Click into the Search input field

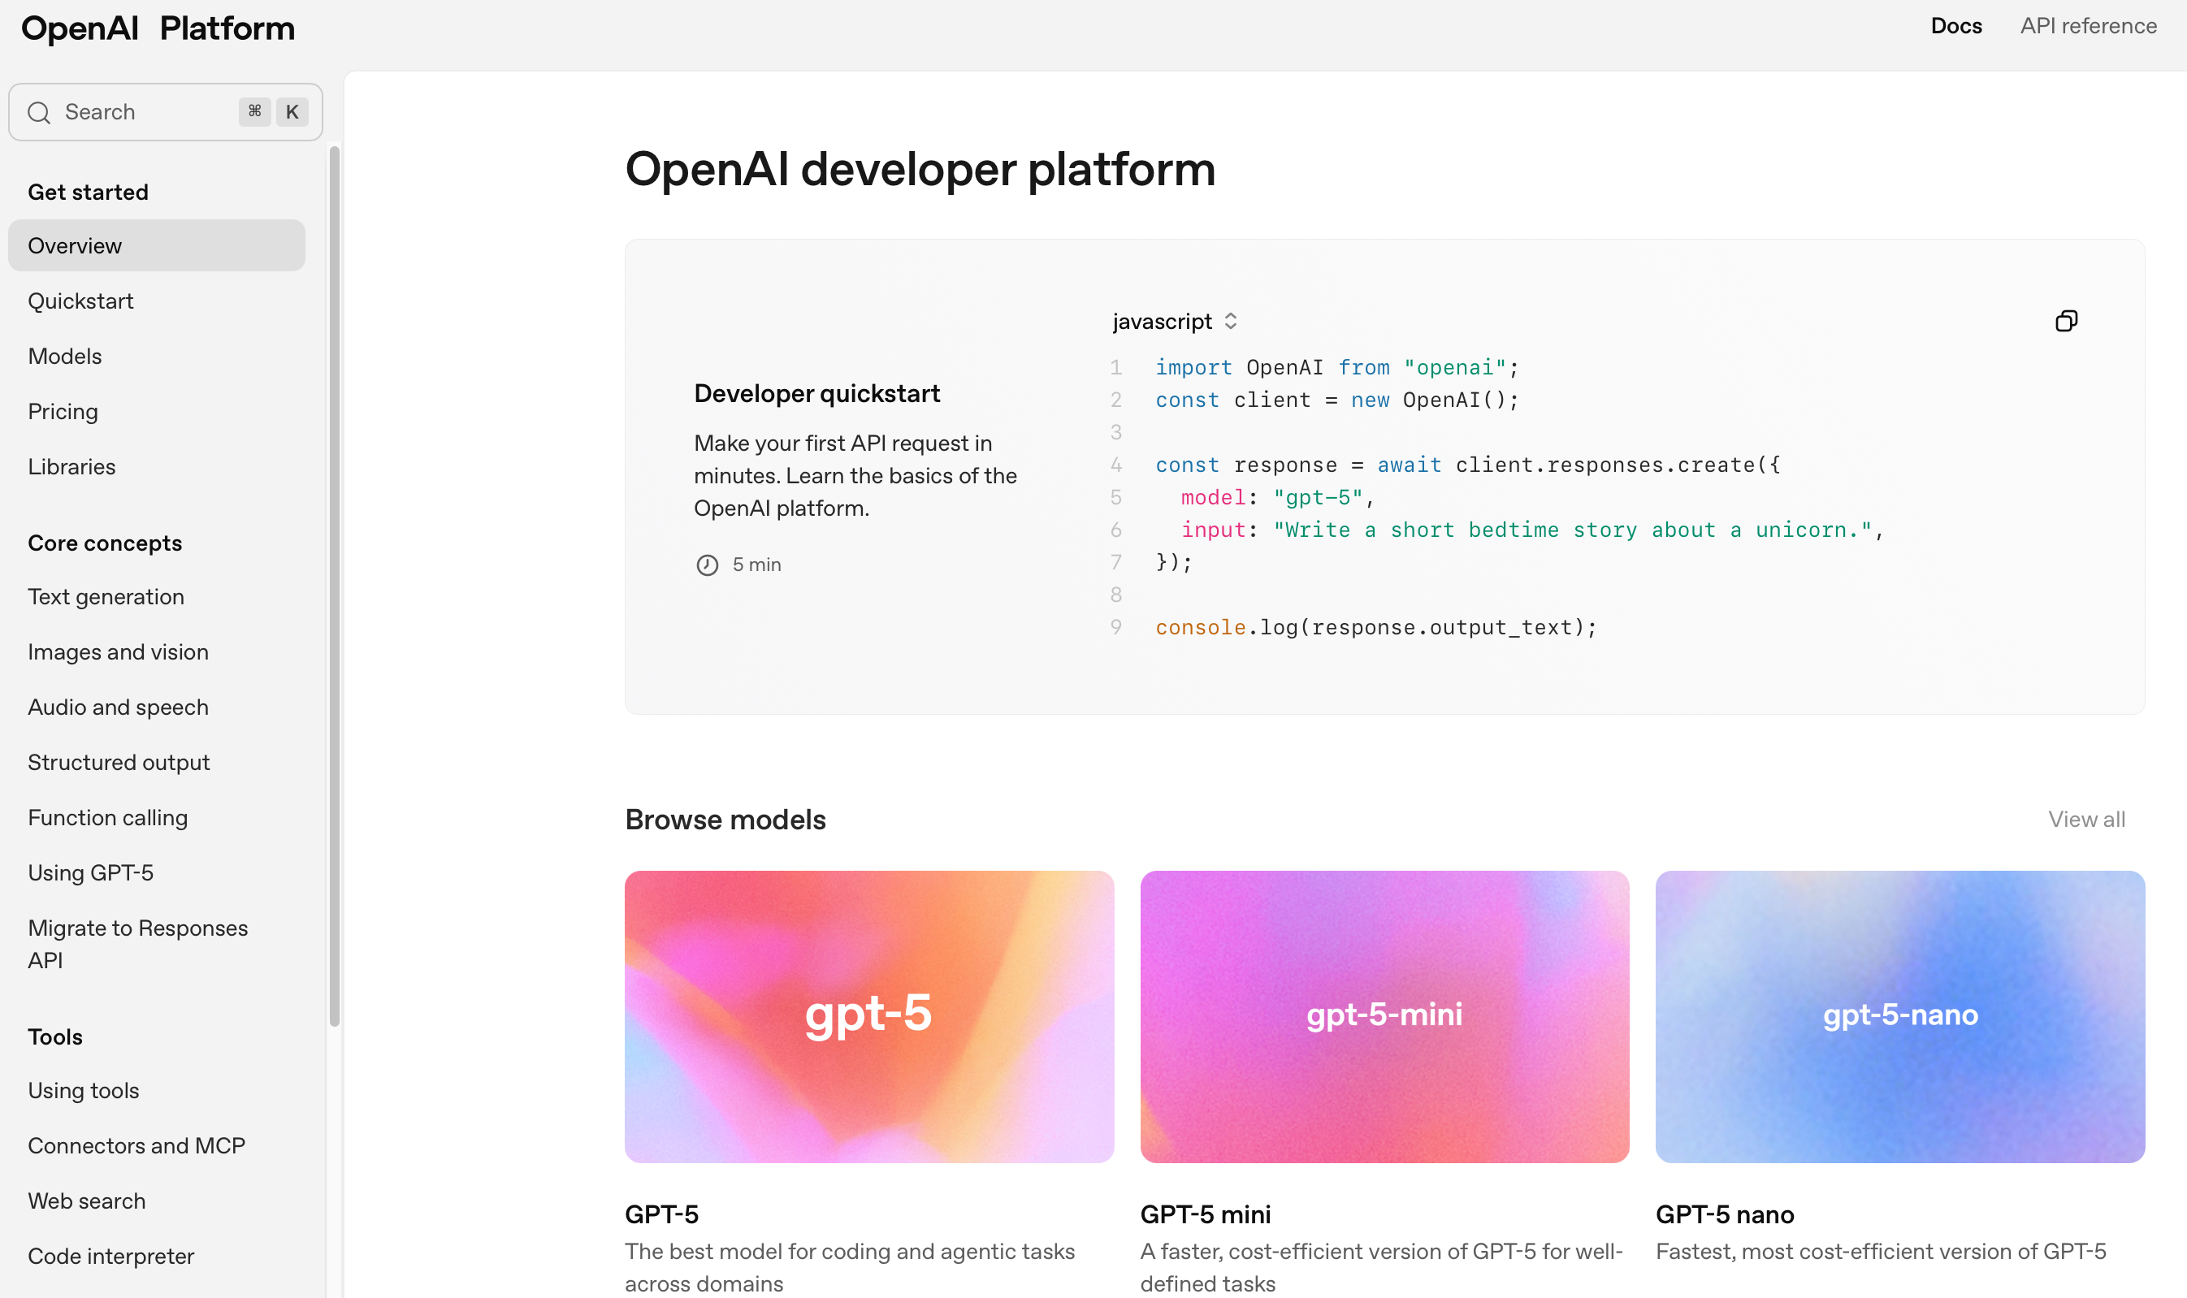[140, 112]
